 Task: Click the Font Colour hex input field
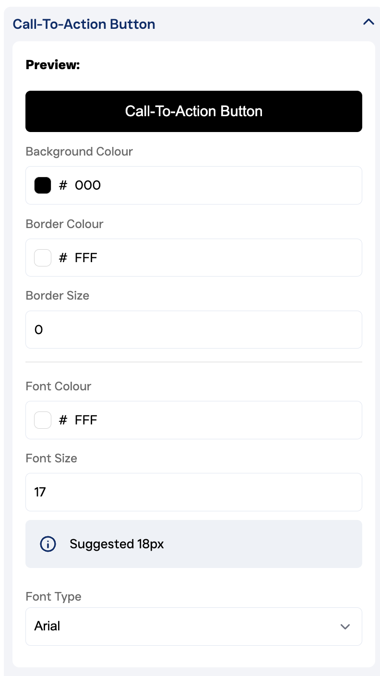211,420
